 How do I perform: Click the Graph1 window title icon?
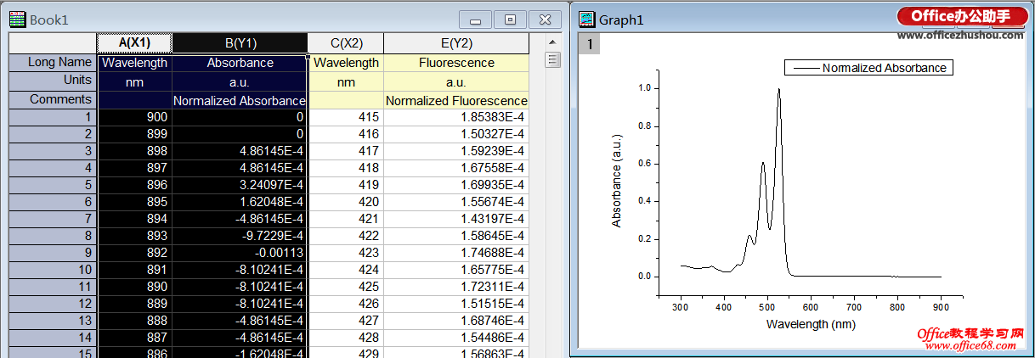click(x=587, y=20)
